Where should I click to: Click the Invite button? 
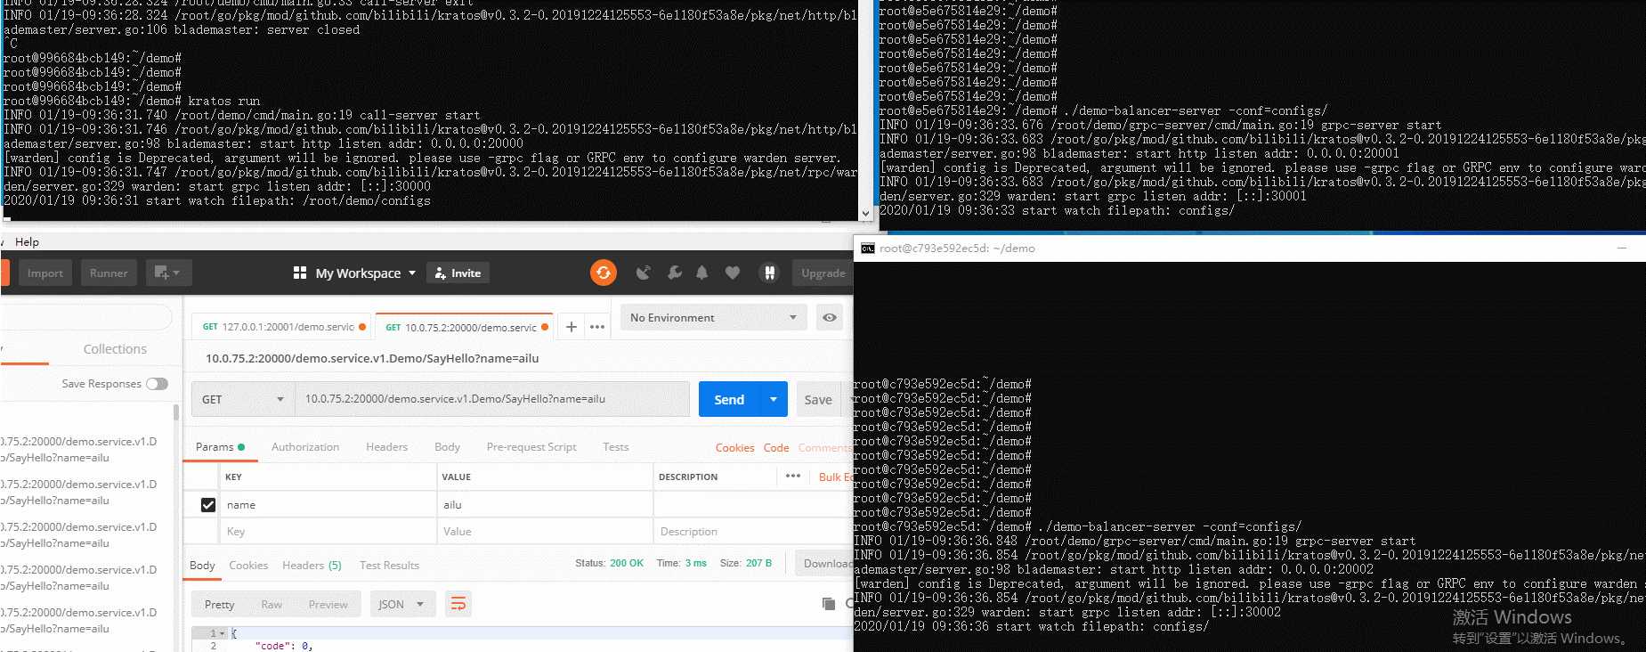coord(458,273)
